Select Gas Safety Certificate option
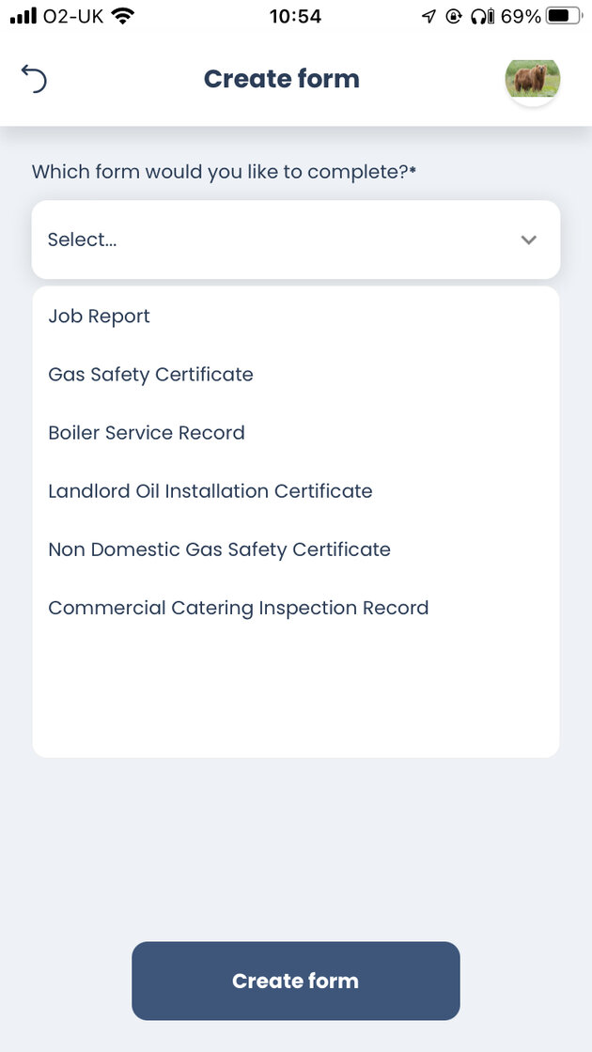Screen dimensions: 592x1052 (150, 375)
